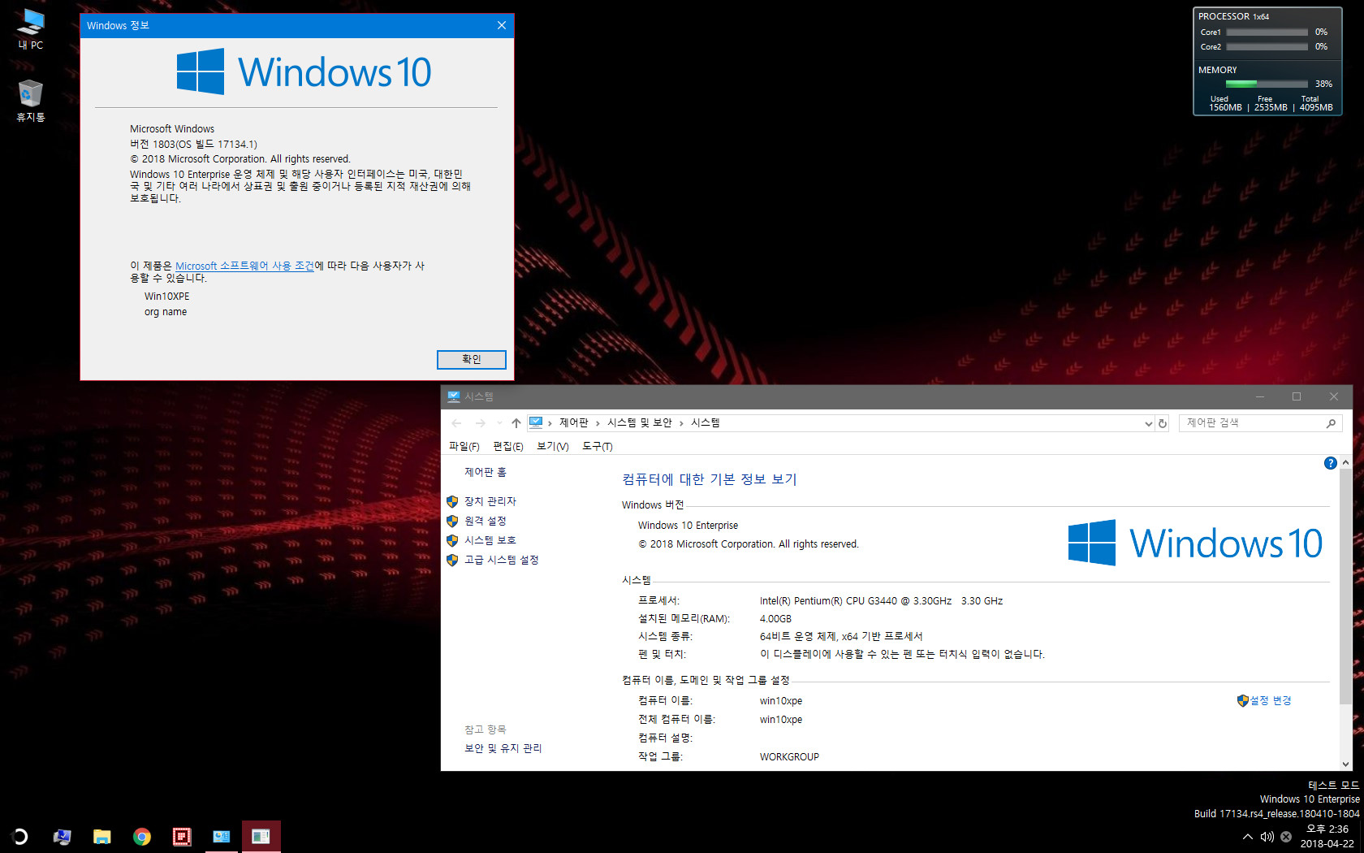Maximize the 시스템 window
Viewport: 1364px width, 853px height.
(1297, 396)
